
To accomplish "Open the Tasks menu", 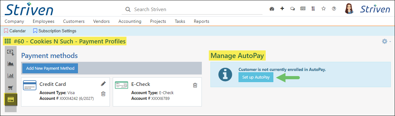I will pos(180,21).
